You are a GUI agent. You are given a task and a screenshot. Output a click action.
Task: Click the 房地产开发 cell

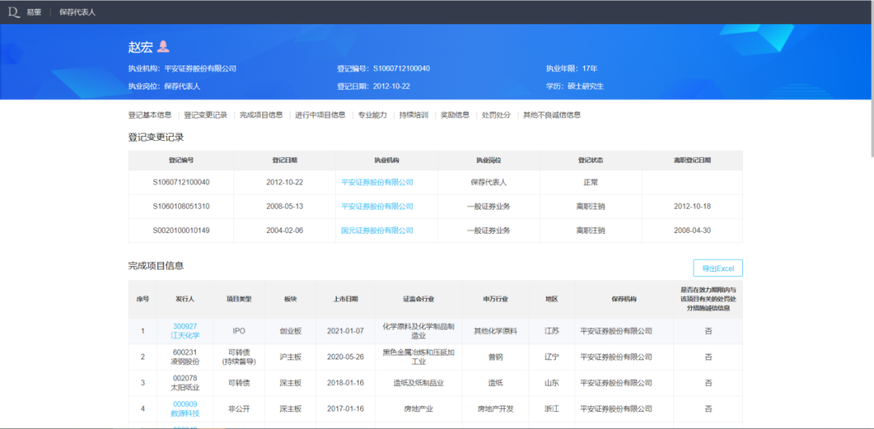495,409
